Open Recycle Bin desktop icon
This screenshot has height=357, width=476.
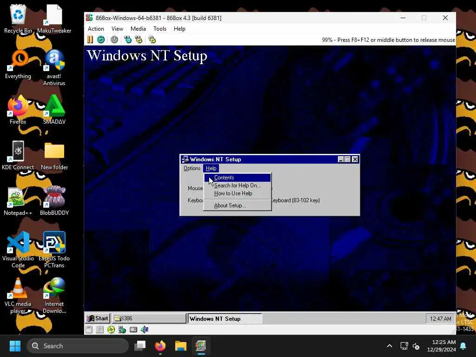click(x=18, y=19)
